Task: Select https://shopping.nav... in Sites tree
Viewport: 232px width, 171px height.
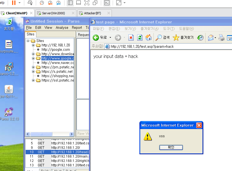Action: 58,76
